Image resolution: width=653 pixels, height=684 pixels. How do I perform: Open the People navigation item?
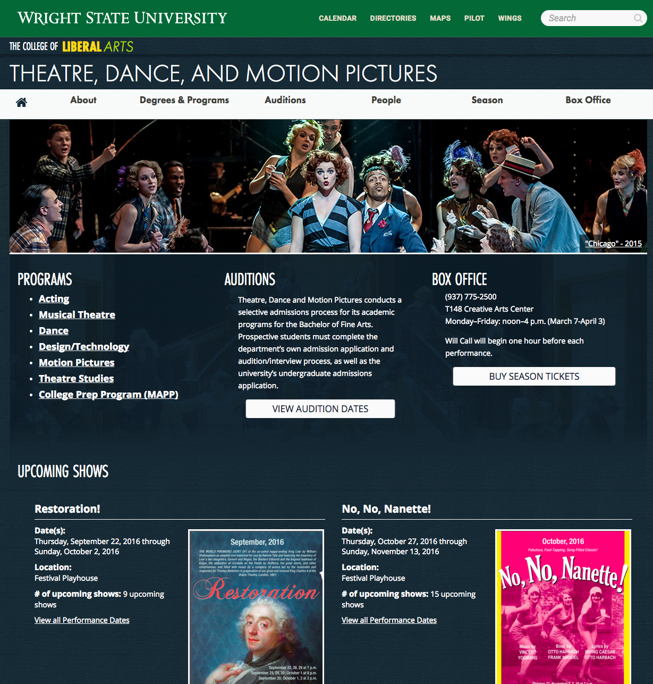(x=386, y=100)
